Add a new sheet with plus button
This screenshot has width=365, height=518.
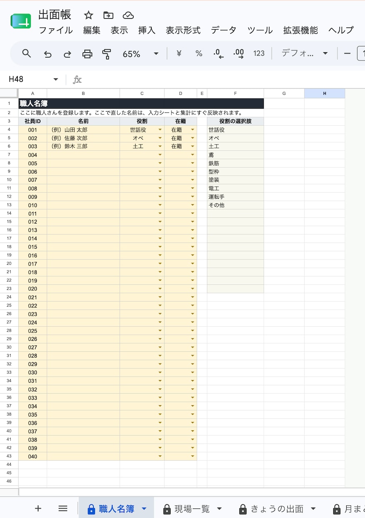[38, 508]
